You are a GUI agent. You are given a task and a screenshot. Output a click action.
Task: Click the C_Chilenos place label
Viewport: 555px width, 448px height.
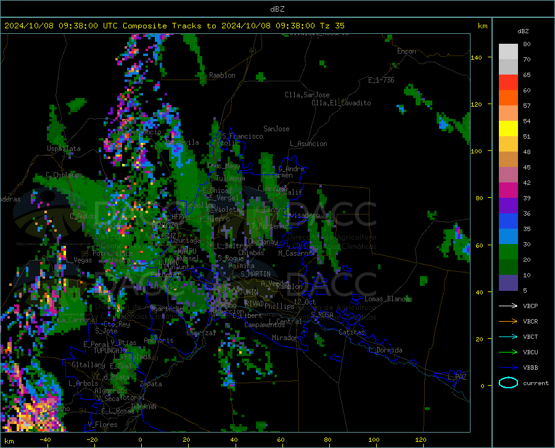click(x=64, y=175)
